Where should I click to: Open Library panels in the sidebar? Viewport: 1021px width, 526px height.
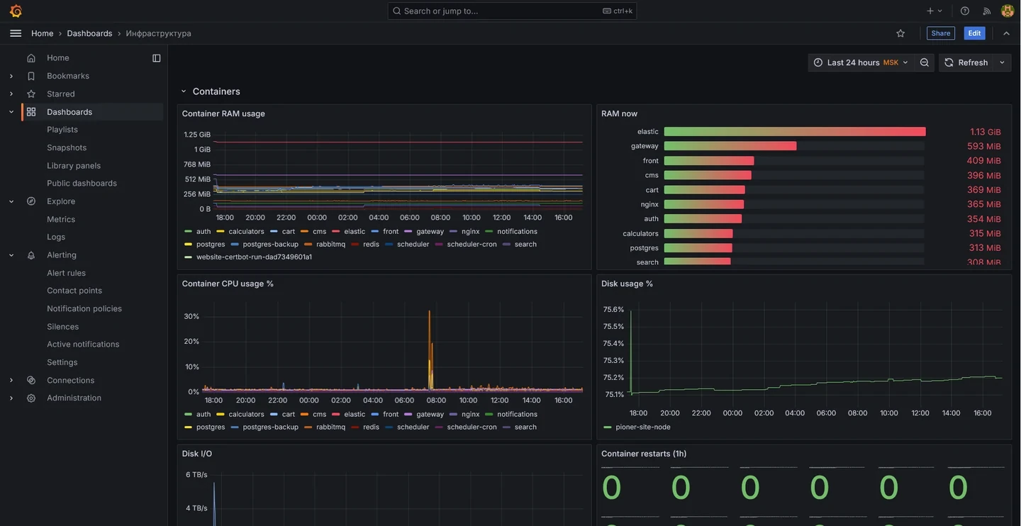coord(74,166)
